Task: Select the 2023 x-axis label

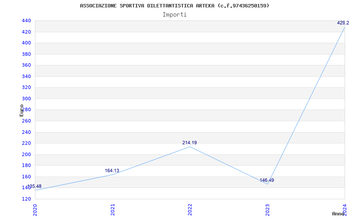Action: (x=267, y=210)
